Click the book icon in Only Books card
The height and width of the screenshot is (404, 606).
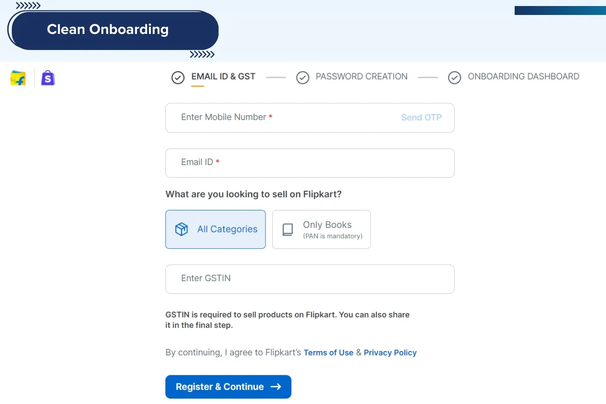(287, 229)
